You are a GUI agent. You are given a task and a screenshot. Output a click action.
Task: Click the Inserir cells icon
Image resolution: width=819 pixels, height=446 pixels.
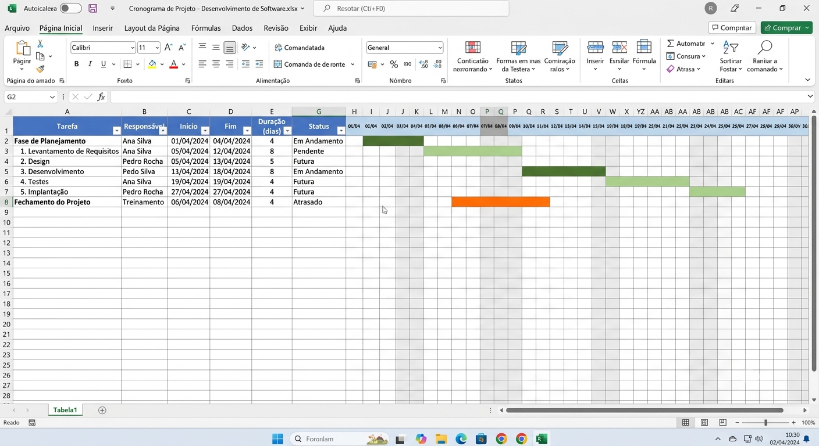(x=595, y=48)
